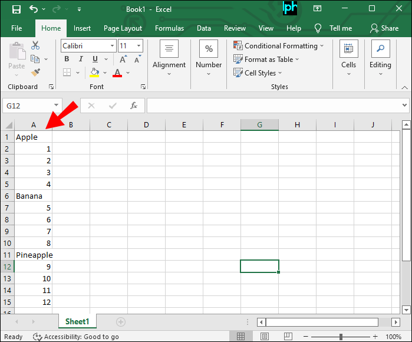Click the yellow Fill Color swatch
This screenshot has height=342, width=412.
tap(94, 73)
